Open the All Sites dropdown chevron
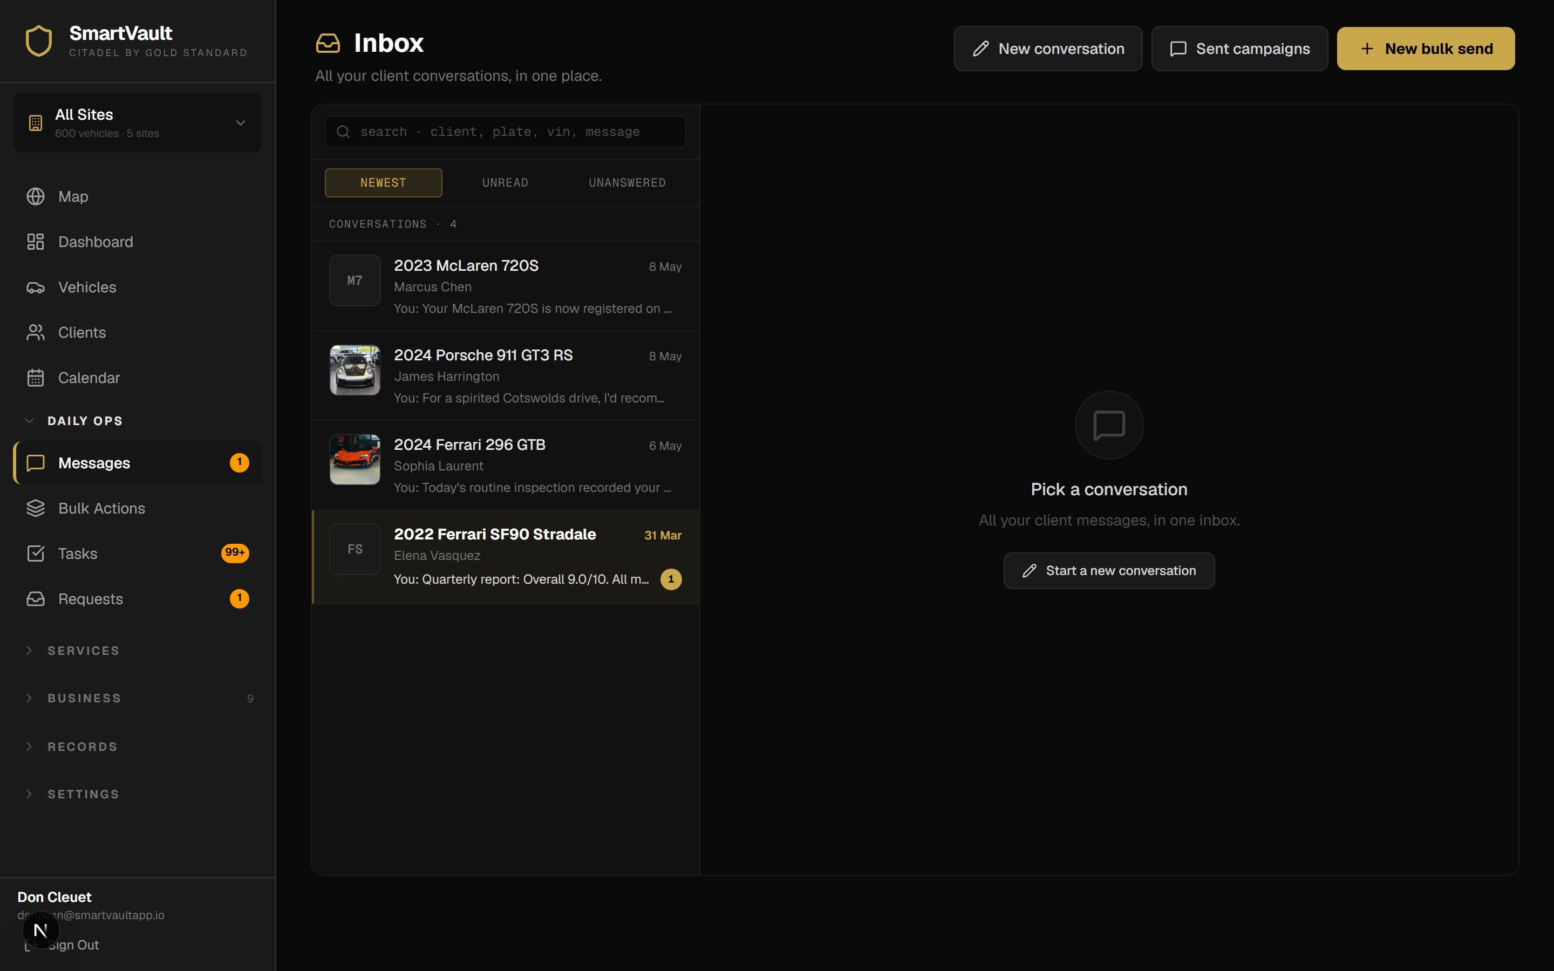 coord(240,122)
